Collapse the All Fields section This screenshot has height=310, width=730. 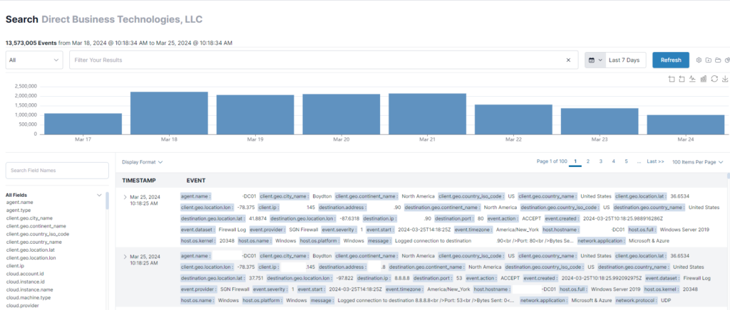click(x=99, y=195)
